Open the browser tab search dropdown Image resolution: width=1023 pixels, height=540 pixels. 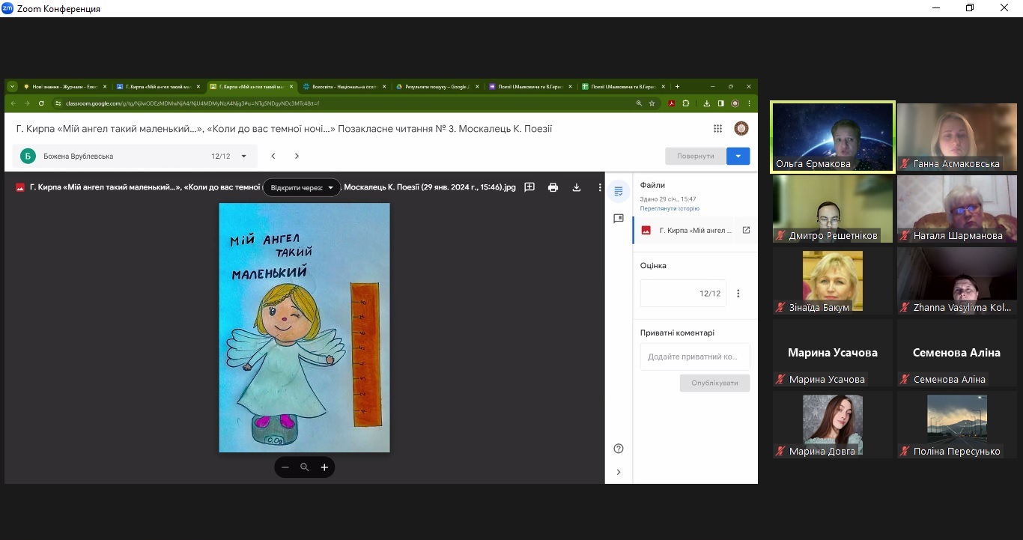click(12, 86)
